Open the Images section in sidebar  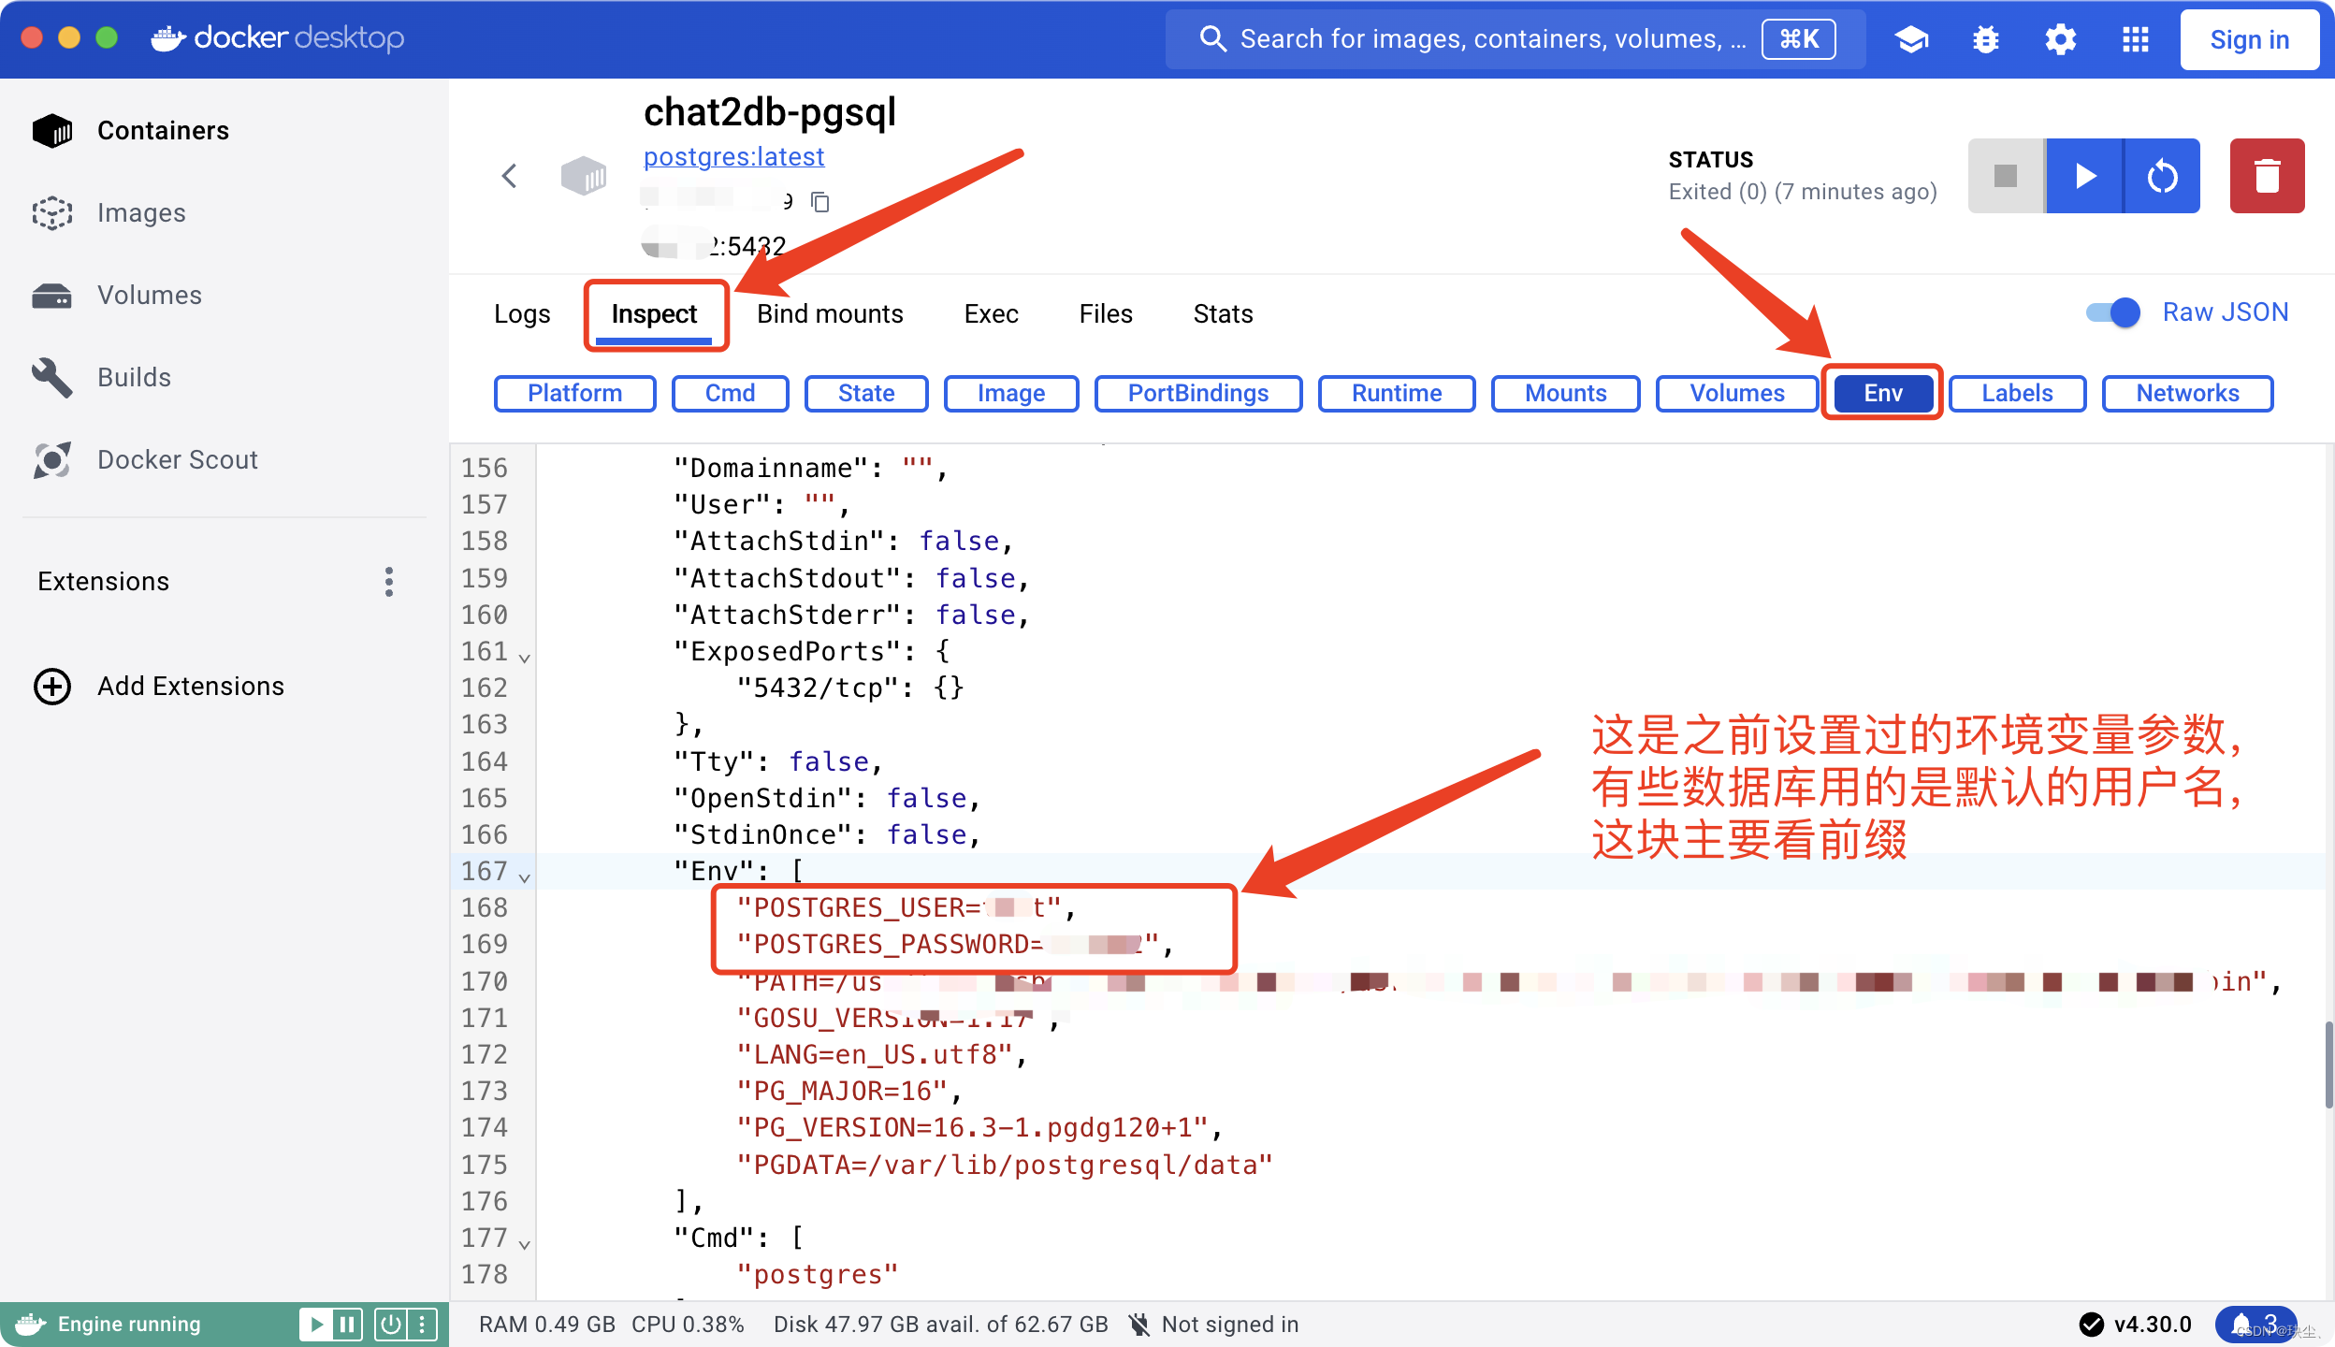(x=110, y=213)
